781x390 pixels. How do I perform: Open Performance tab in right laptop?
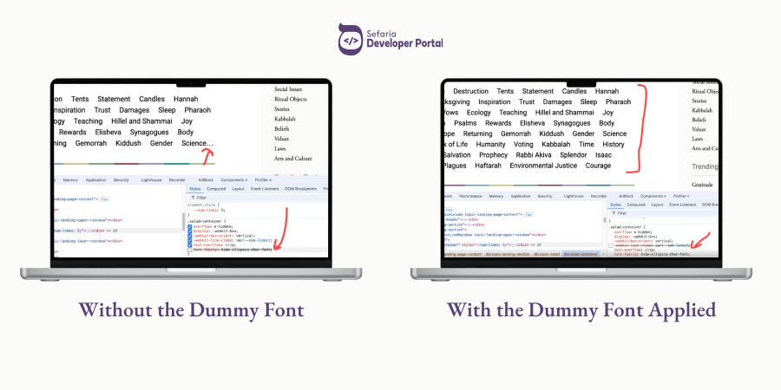470,196
